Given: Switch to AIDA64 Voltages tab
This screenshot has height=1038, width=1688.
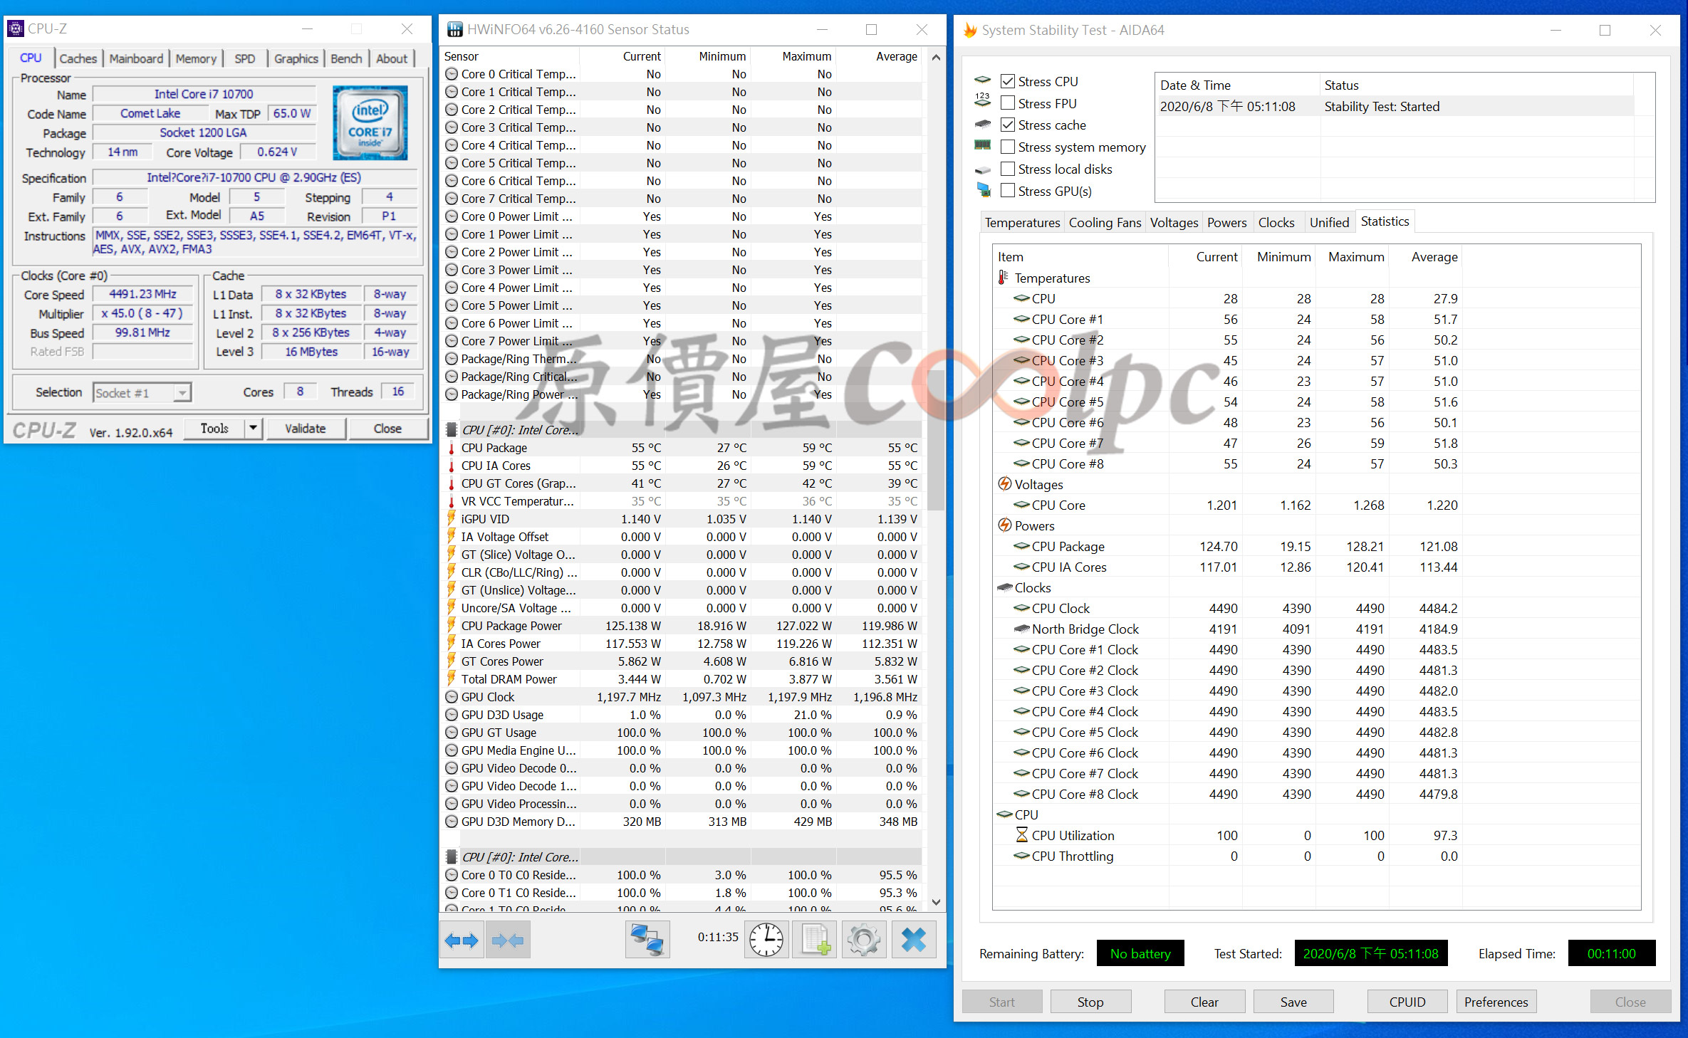Looking at the screenshot, I should click(1174, 222).
